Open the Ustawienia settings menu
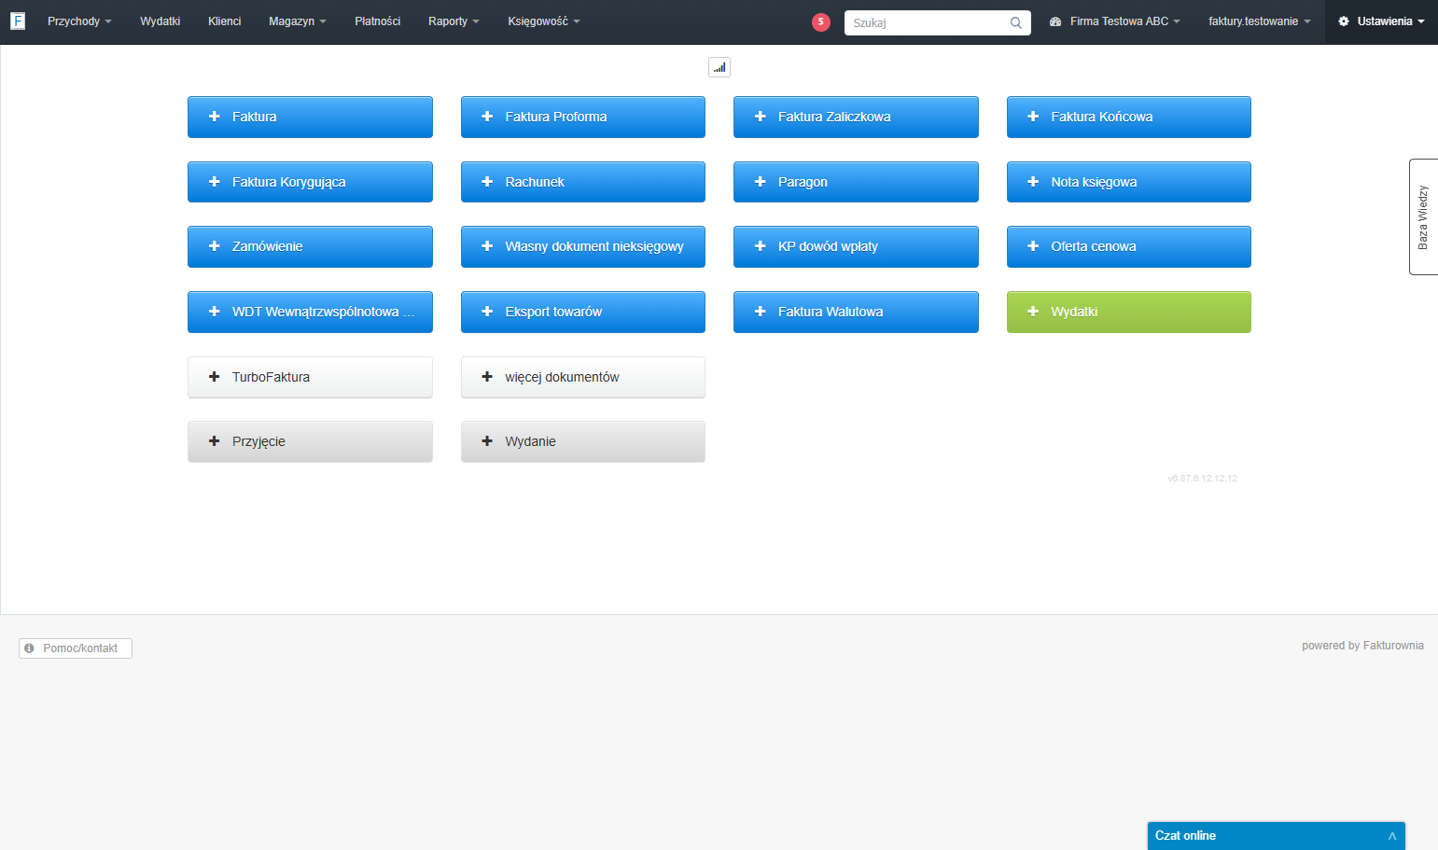Screen dimensions: 1438x850 (x=1381, y=21)
